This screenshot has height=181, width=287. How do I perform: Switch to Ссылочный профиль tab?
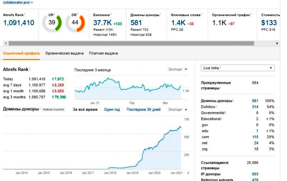point(21,53)
